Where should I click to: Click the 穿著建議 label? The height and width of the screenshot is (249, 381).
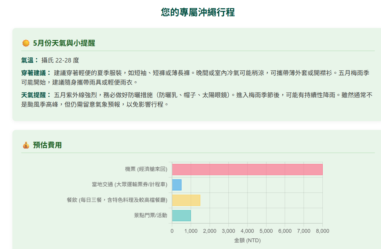point(36,72)
